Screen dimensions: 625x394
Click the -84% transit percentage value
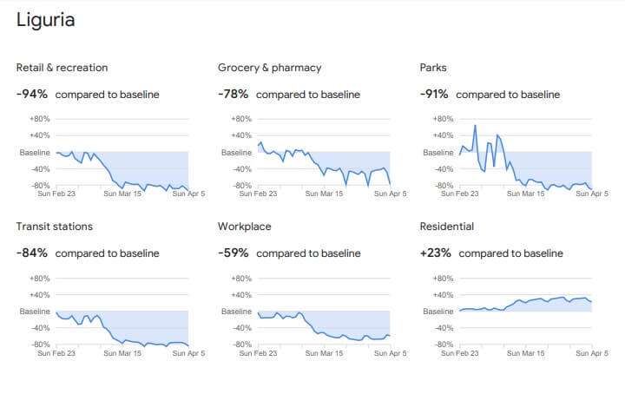click(x=32, y=253)
